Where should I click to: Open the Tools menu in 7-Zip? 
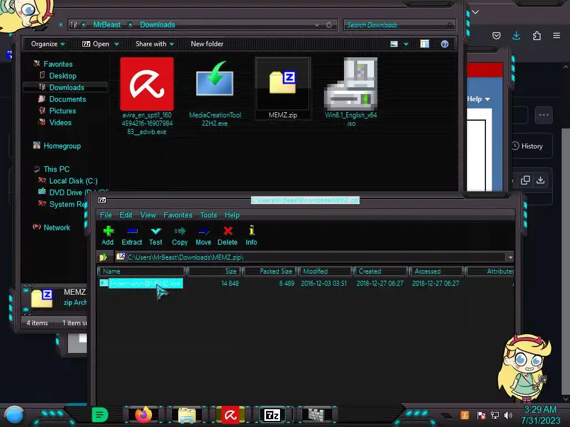[x=208, y=215]
